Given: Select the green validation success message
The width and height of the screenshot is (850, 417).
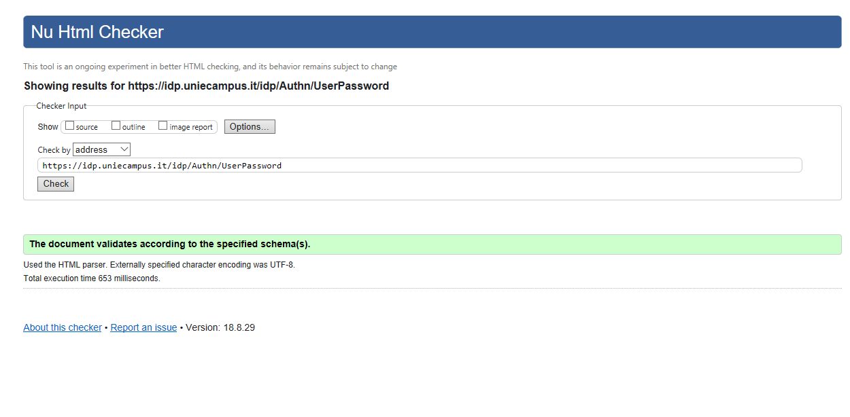Looking at the screenshot, I should (432, 244).
